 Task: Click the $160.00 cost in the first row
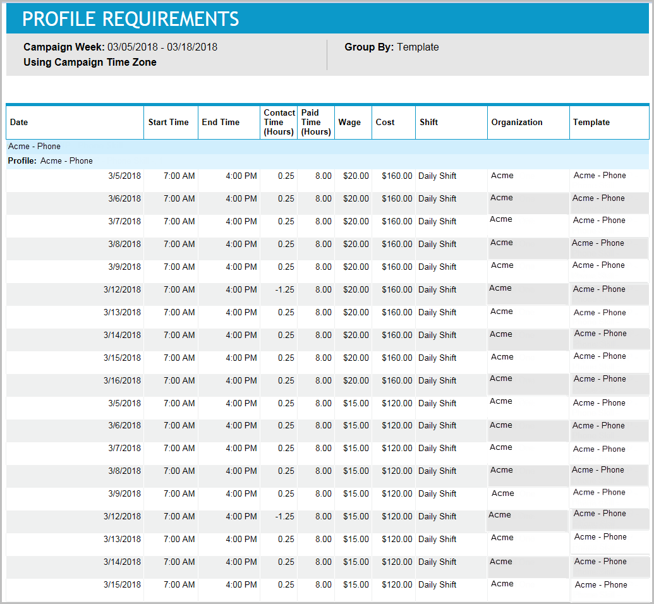(396, 176)
